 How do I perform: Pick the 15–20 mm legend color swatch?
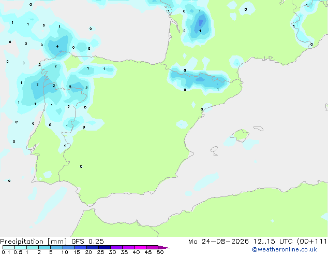click(80, 247)
